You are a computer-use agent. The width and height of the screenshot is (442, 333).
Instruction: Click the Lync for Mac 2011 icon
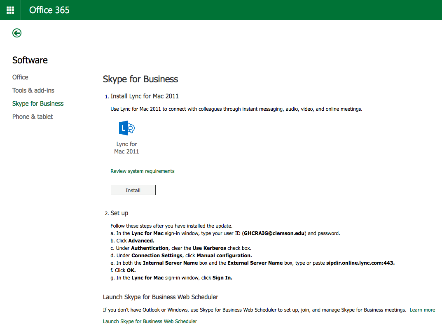(126, 128)
